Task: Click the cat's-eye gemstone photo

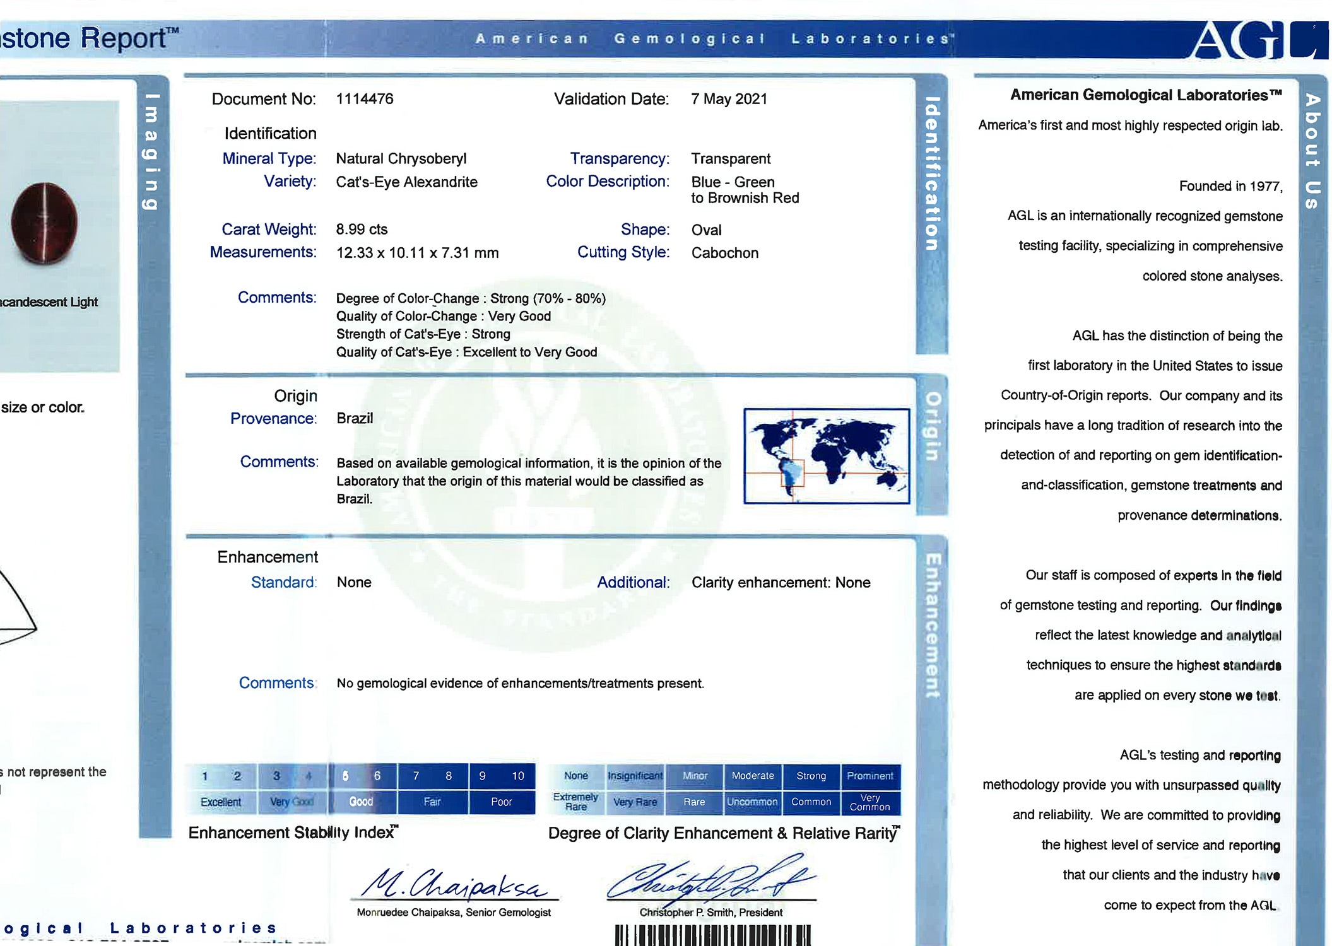Action: coord(45,223)
